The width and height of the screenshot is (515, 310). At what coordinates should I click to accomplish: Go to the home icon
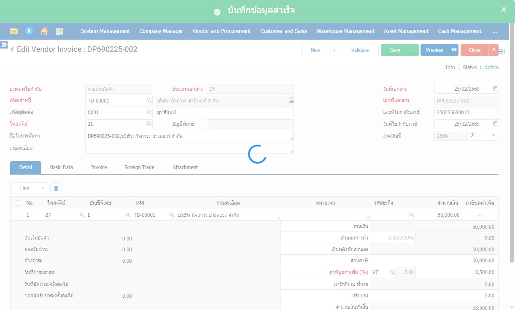coord(44,31)
